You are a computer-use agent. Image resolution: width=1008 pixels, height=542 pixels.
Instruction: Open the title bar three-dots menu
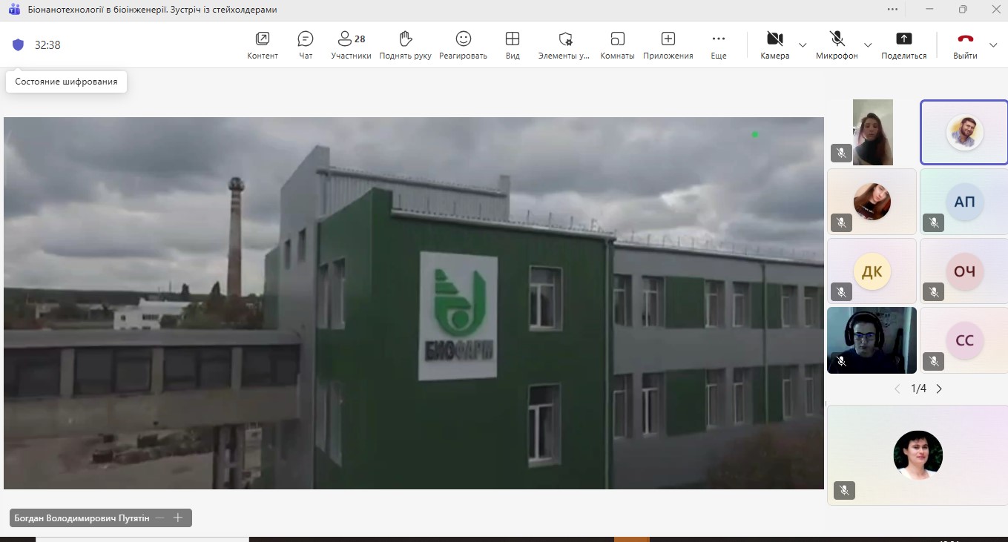pos(892,9)
